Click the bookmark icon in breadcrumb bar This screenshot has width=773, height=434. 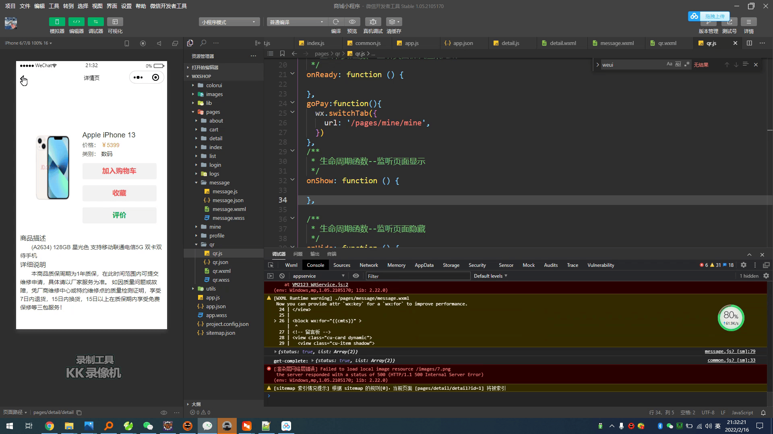tap(282, 53)
